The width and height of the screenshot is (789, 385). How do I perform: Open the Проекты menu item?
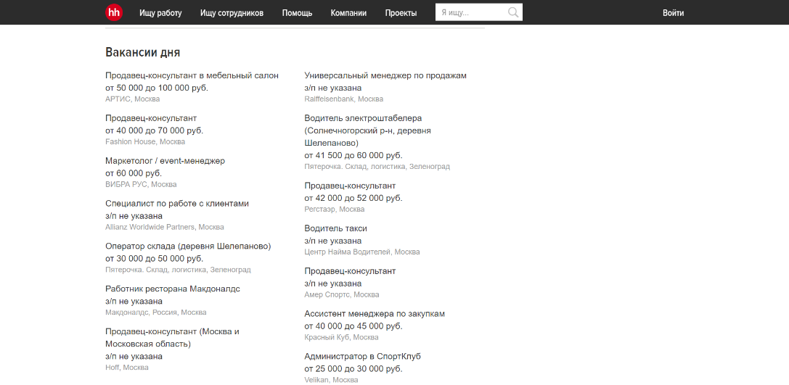[x=401, y=13]
